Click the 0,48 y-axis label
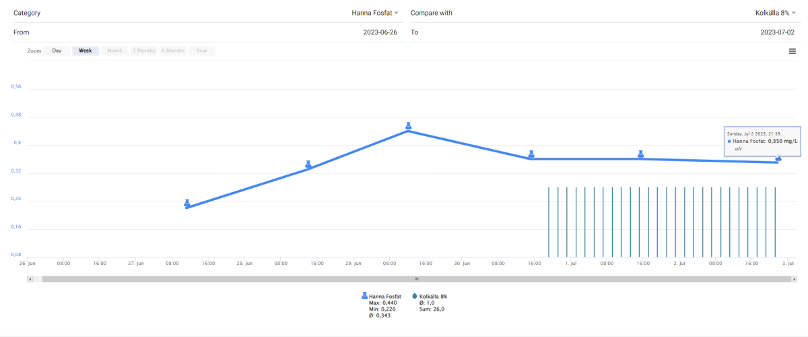This screenshot has height=337, width=808. [16, 115]
